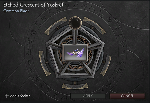The width and height of the screenshot is (150, 103).
Task: Click the upper-right gold-tipped arc slot
Action: point(94,26)
